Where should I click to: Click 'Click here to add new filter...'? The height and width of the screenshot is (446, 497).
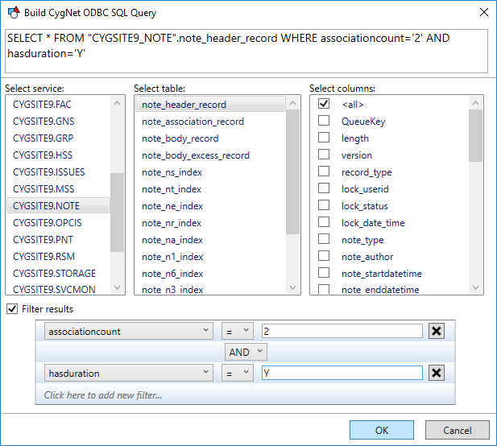(102, 395)
